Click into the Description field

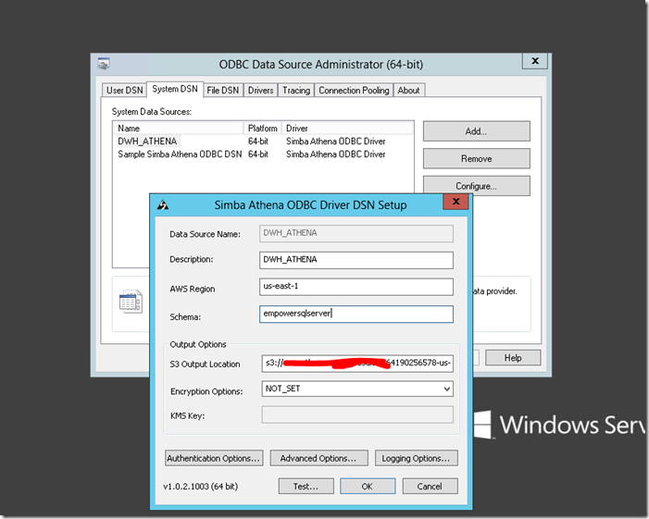(356, 260)
